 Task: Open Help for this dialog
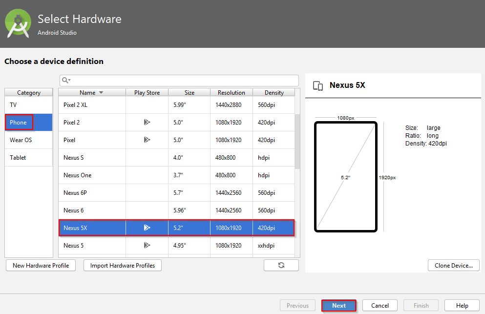462,305
